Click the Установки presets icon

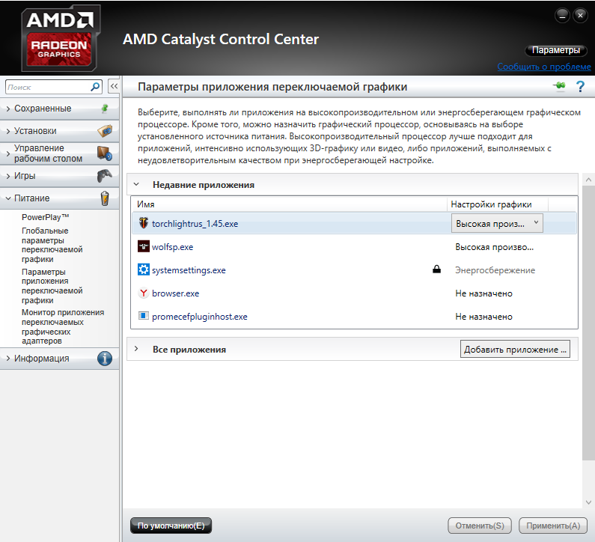tap(105, 131)
